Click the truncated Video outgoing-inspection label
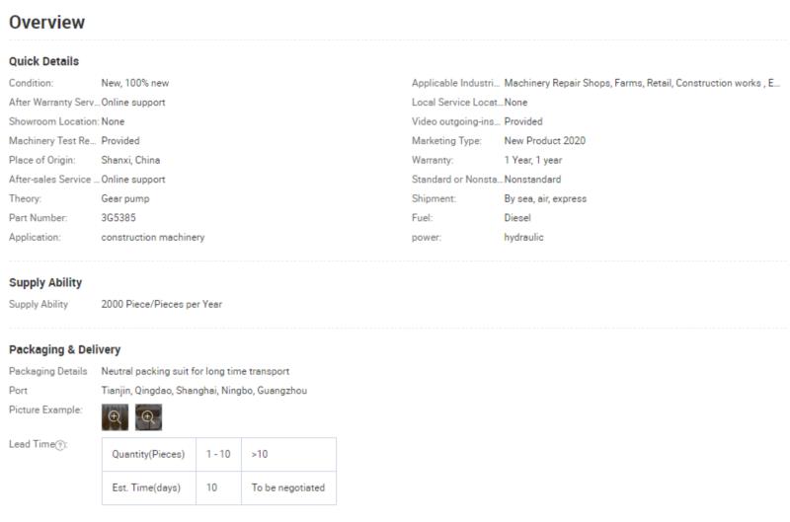The image size is (790, 522). pos(456,121)
